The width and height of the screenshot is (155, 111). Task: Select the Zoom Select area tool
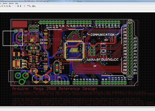click(x=10, y=6)
